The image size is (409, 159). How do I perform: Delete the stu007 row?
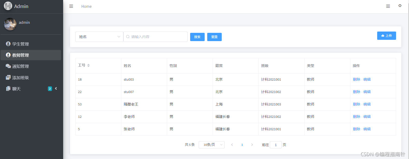(356, 92)
